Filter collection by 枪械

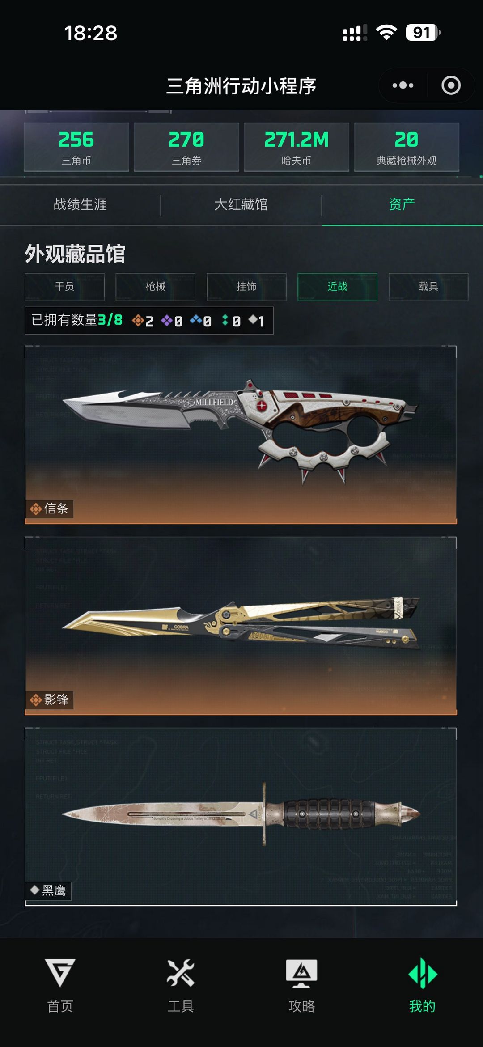(x=156, y=287)
